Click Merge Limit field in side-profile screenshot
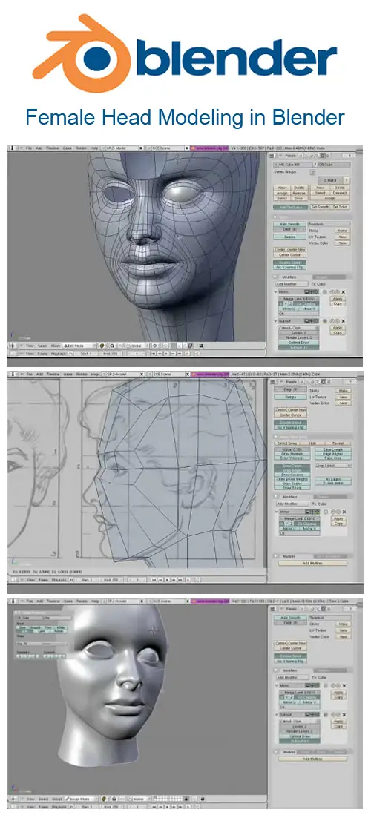The height and width of the screenshot is (818, 371). point(300,518)
